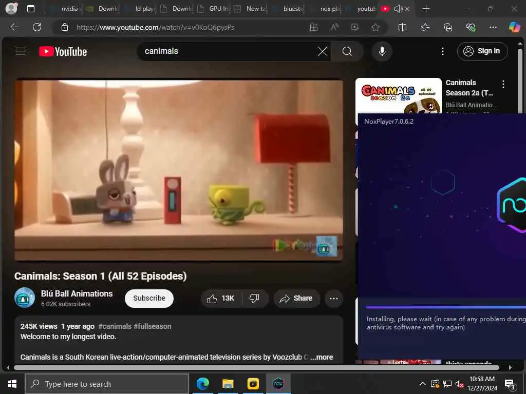
Task: Switch to Nox installer in taskbar
Action: pyautogui.click(x=278, y=384)
